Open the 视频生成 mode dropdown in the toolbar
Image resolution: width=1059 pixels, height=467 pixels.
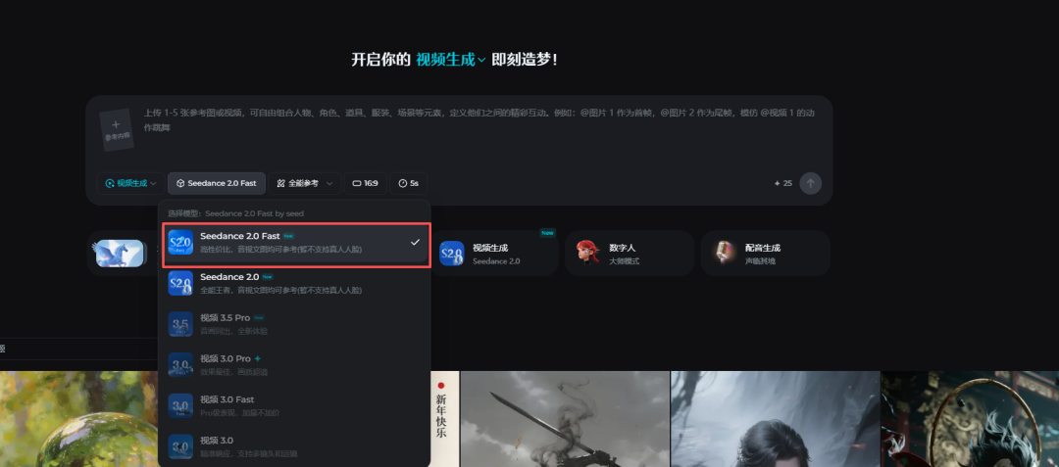click(131, 183)
